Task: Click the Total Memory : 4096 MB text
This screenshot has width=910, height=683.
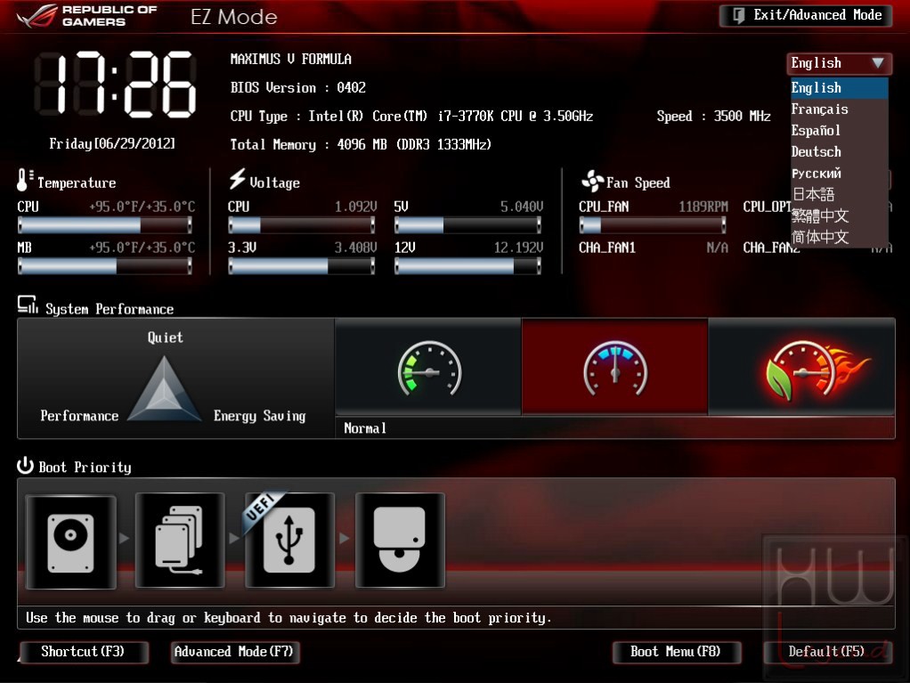Action: (361, 144)
